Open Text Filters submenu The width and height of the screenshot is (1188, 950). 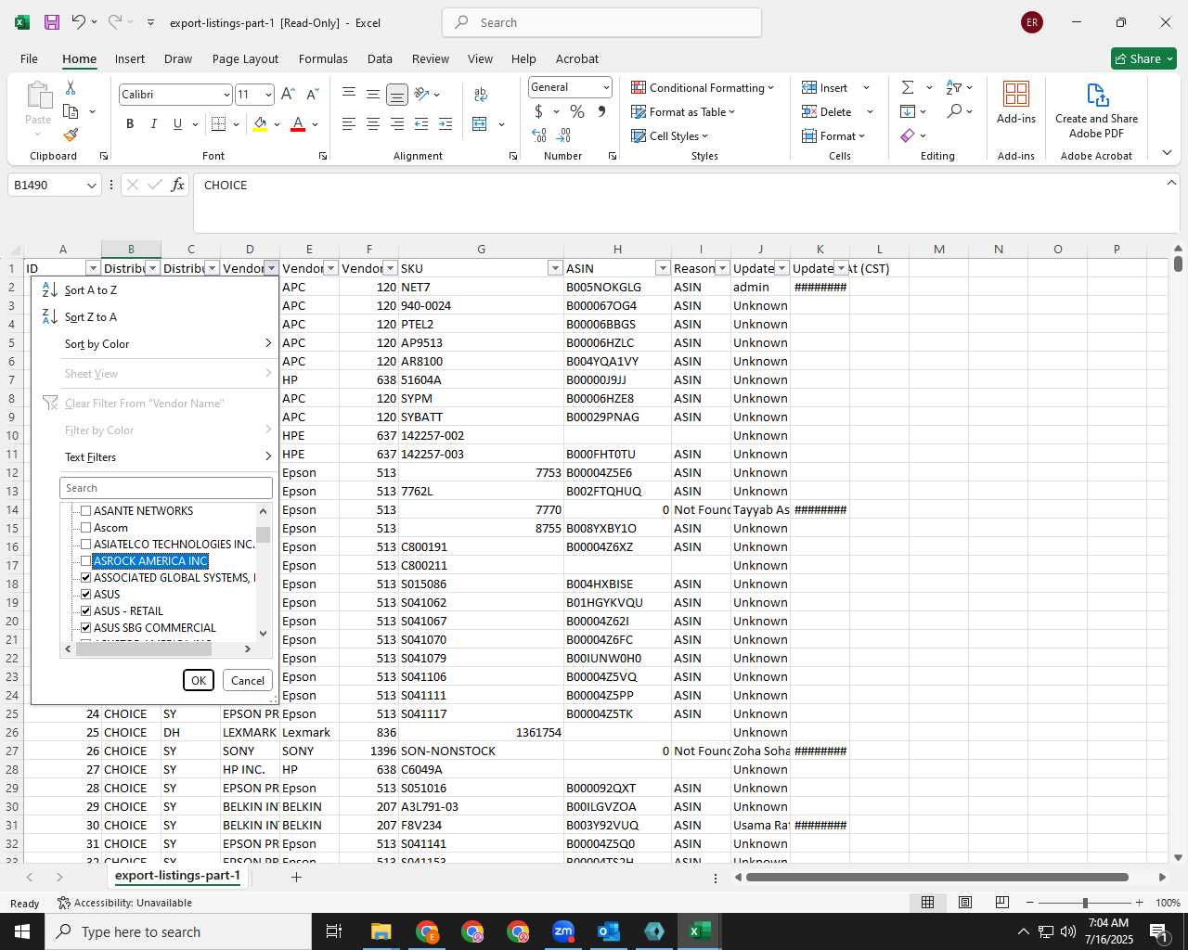155,457
